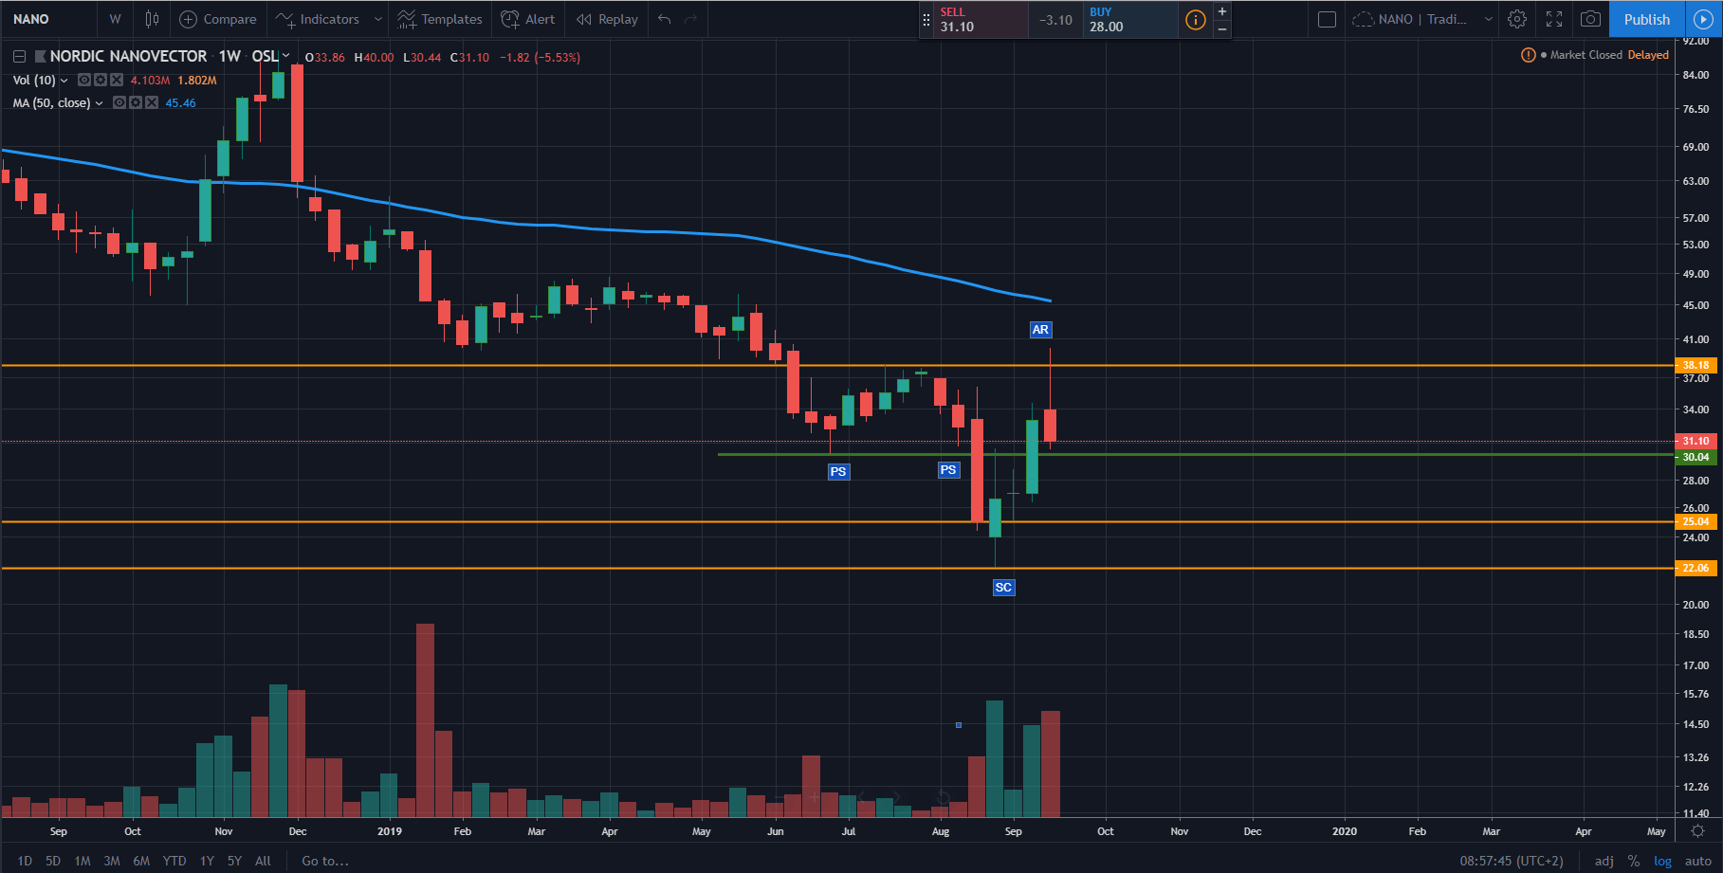The width and height of the screenshot is (1723, 873).
Task: Open Vol (10) indicator settings gear
Action: (x=101, y=80)
